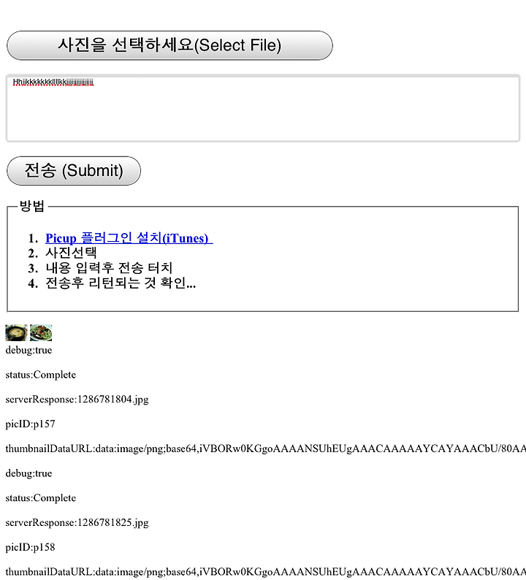Click the picID:p157 text
The width and height of the screenshot is (526, 580).
tap(31, 424)
